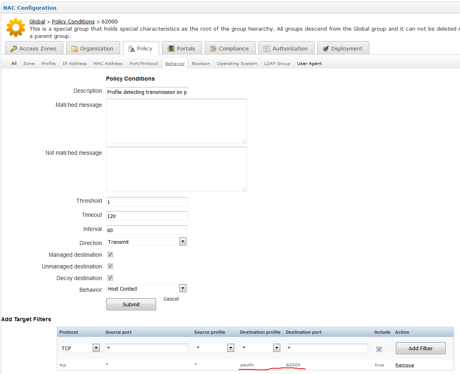
Task: Click the yellow gear icon beside the breadcrumb
Action: pos(16,27)
